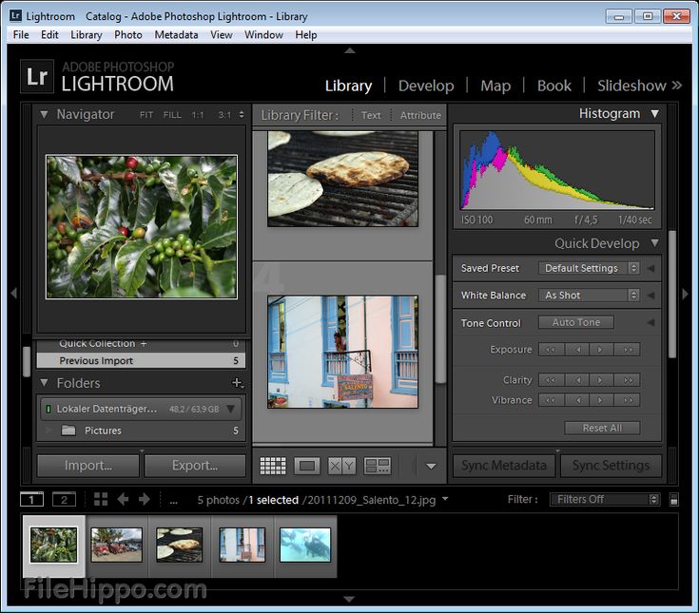
Task: Click the filmstrip grid shortcut icon
Action: tap(101, 499)
